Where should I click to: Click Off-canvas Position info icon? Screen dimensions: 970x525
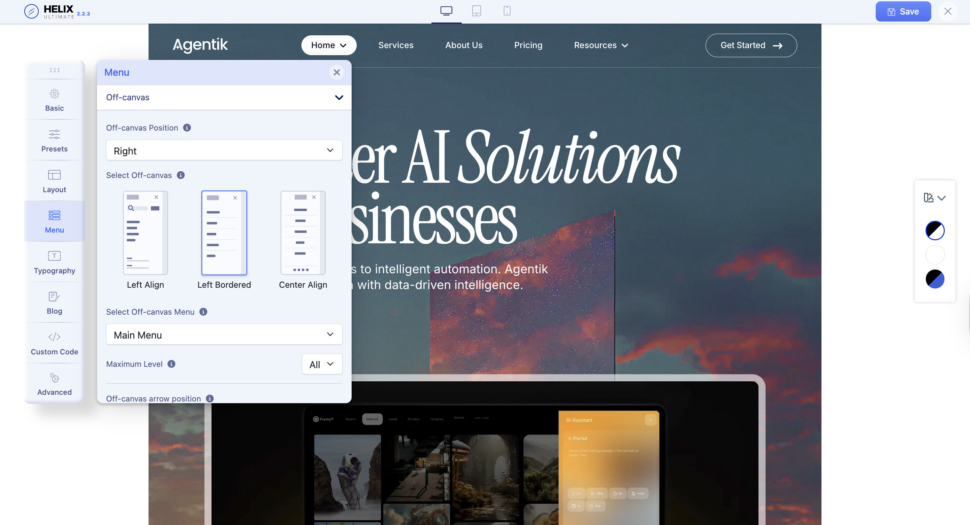pos(187,128)
